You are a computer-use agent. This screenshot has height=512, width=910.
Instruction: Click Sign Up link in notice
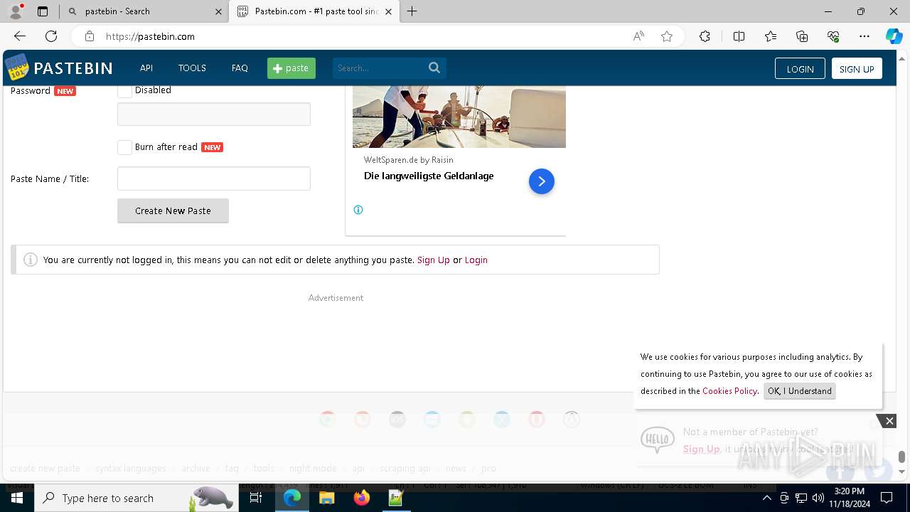pyautogui.click(x=434, y=260)
